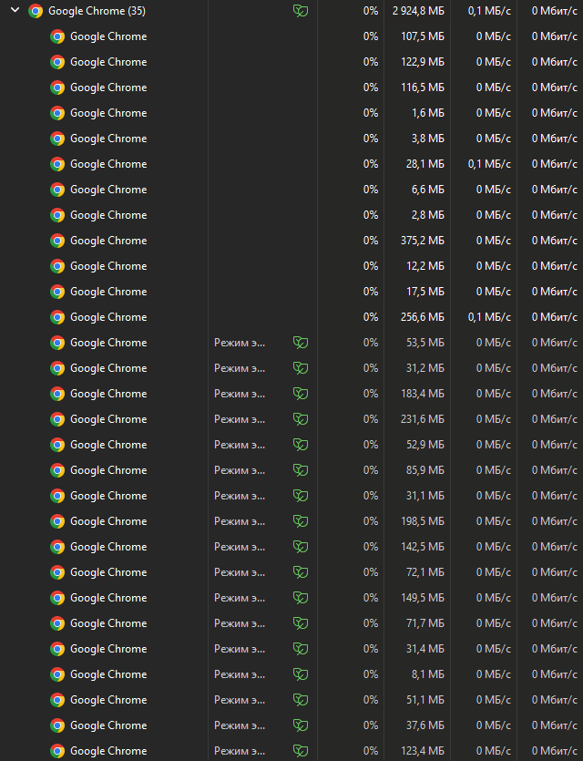Click the efficiency leaf icon on the 198,5 МБ row
The image size is (583, 761).
pos(300,521)
